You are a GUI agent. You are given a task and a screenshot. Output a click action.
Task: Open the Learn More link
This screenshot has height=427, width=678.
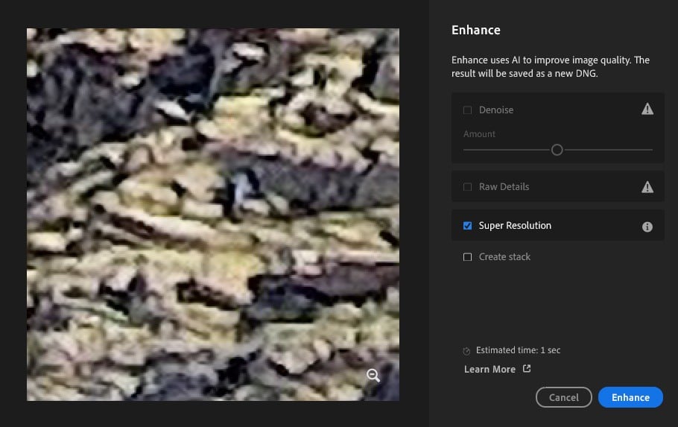[490, 369]
